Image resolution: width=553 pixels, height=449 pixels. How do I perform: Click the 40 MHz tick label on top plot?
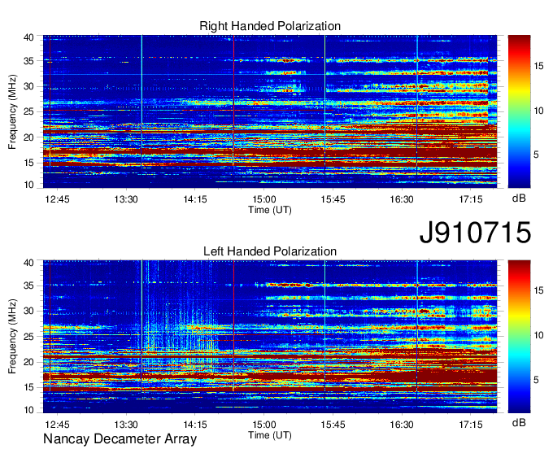coord(28,37)
